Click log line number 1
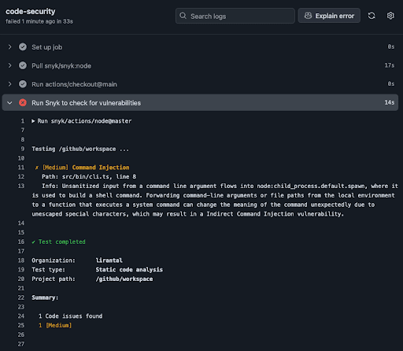 [x=23, y=121]
